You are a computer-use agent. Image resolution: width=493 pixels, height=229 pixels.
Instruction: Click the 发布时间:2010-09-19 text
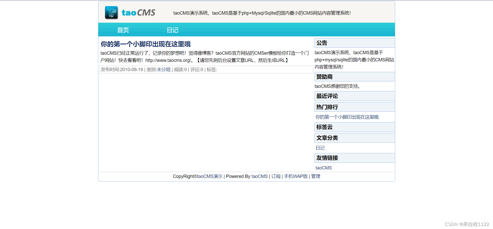click(122, 70)
